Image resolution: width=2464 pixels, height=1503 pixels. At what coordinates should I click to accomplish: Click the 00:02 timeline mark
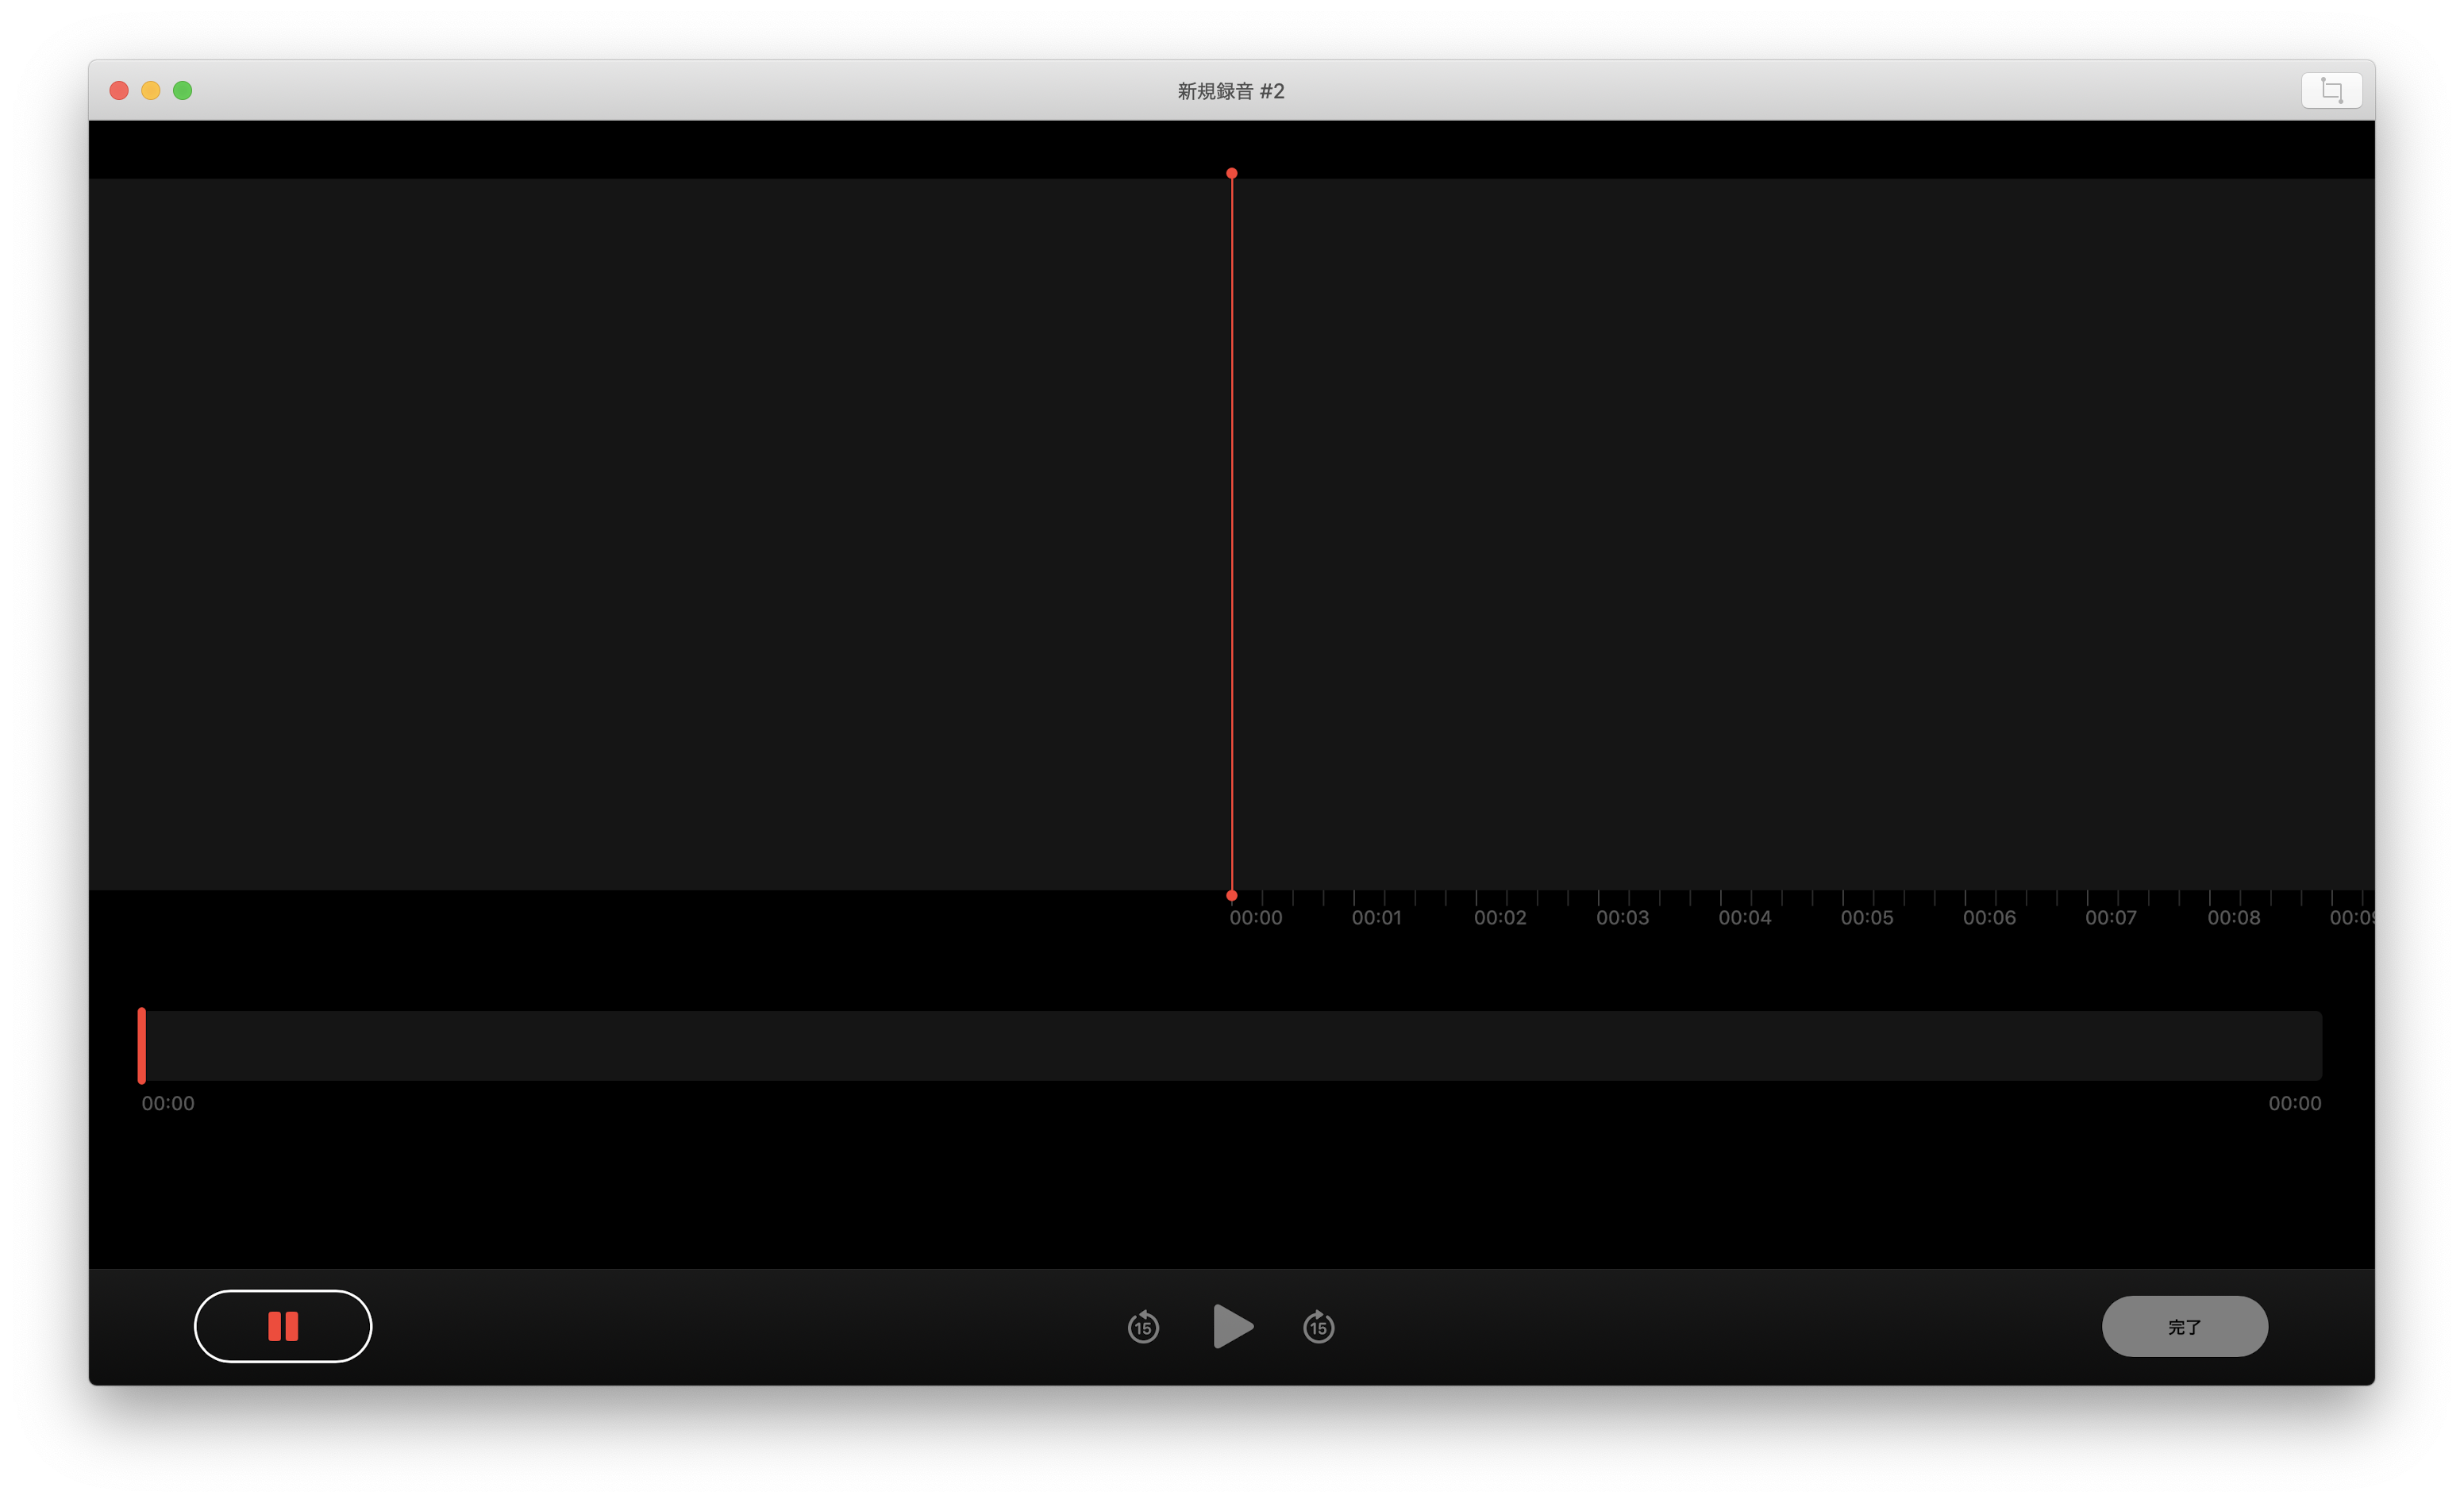tap(1499, 917)
